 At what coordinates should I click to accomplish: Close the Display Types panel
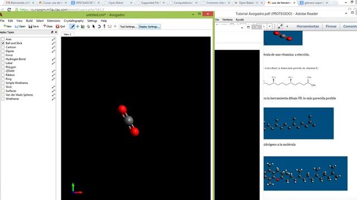coord(56,32)
